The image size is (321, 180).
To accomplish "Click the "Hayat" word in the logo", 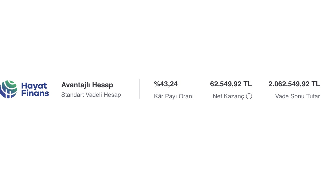I will click(34, 86).
